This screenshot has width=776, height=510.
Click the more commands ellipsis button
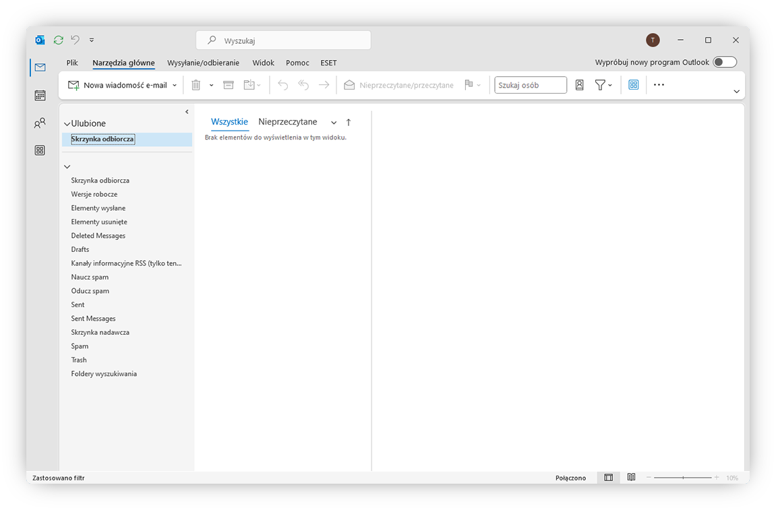tap(659, 84)
